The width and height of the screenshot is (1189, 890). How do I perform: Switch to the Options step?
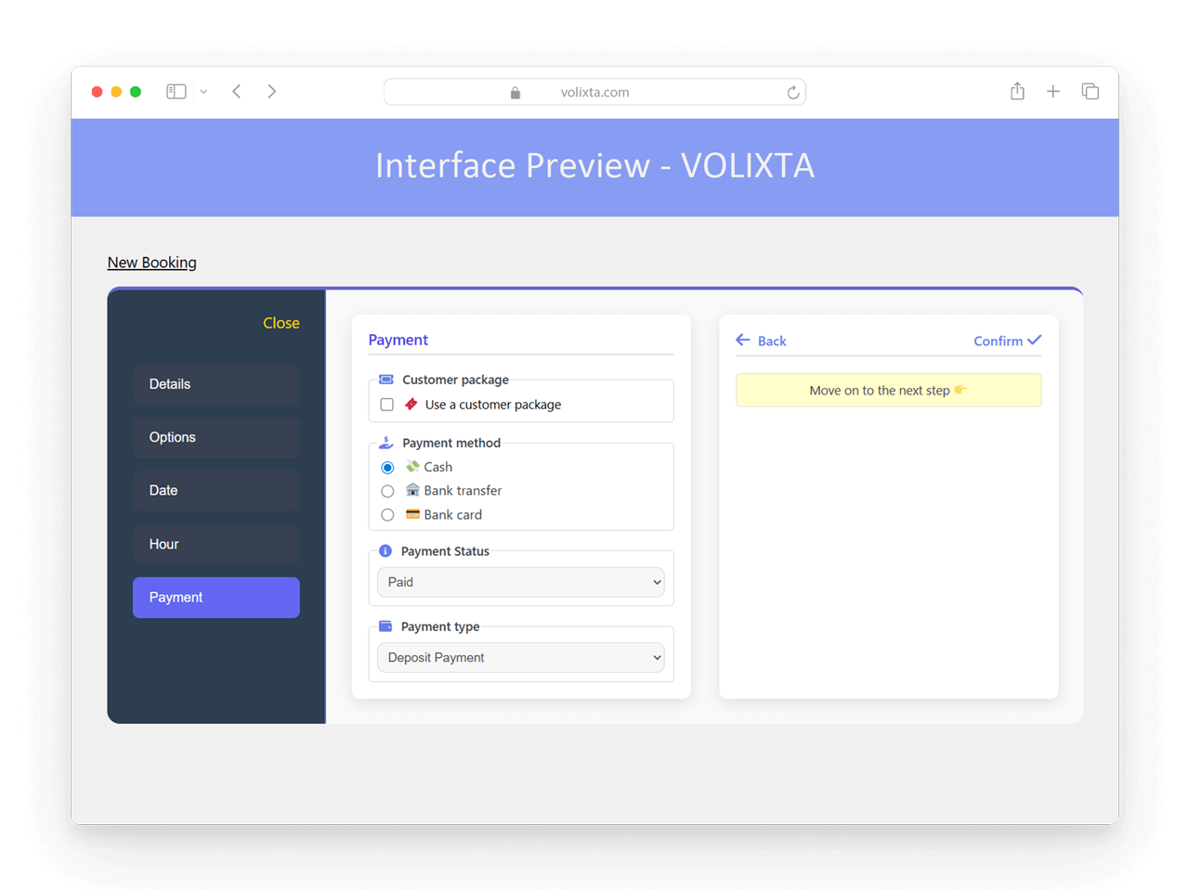point(216,437)
